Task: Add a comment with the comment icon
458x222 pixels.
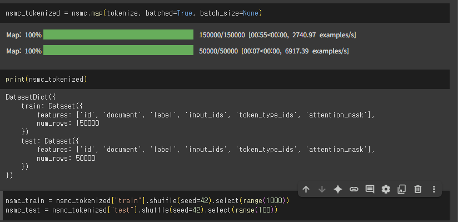Action: click(x=370, y=189)
